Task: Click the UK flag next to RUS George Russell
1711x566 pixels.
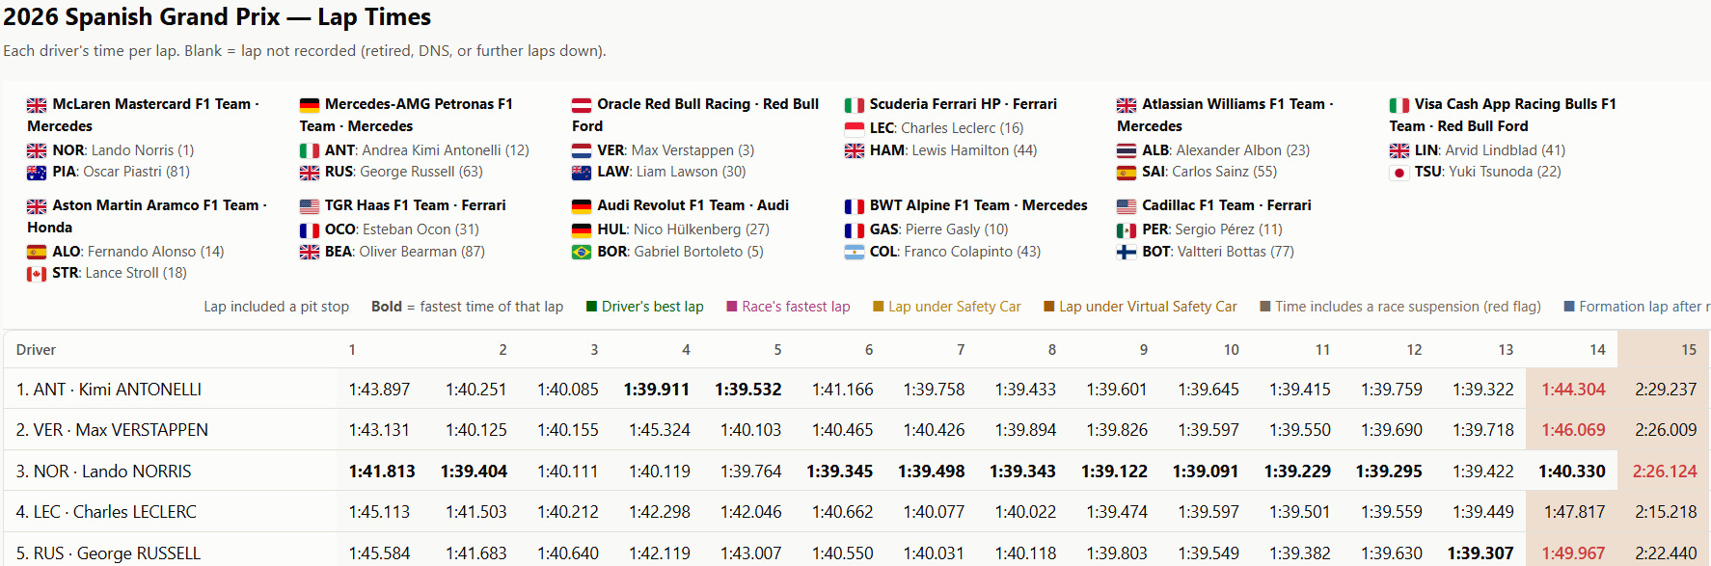Action: 310,173
